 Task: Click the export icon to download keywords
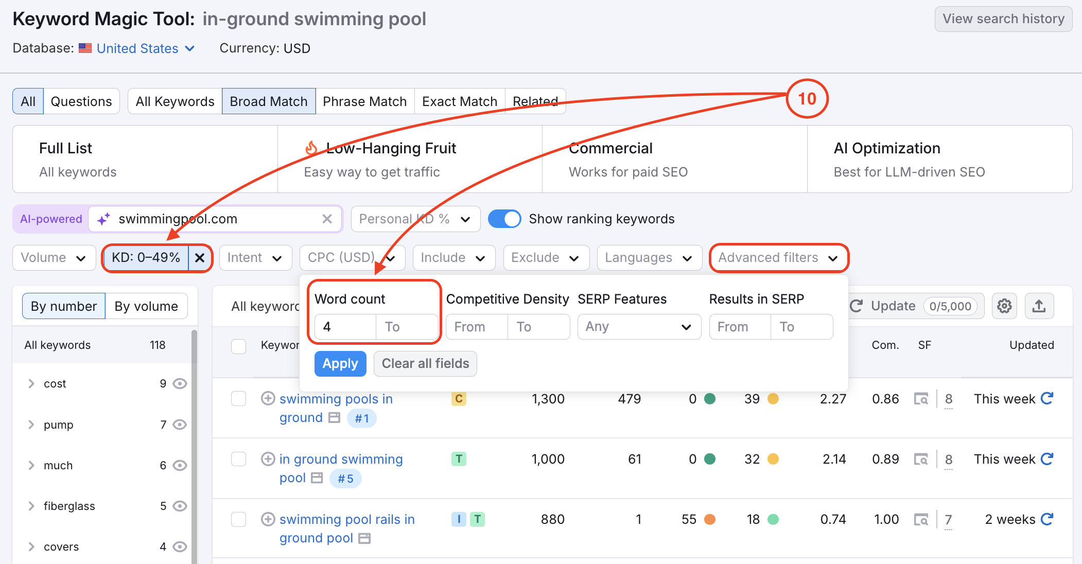pos(1039,306)
